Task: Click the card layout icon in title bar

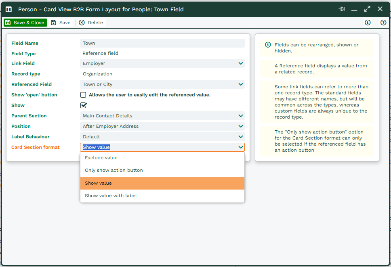Action: [8, 9]
